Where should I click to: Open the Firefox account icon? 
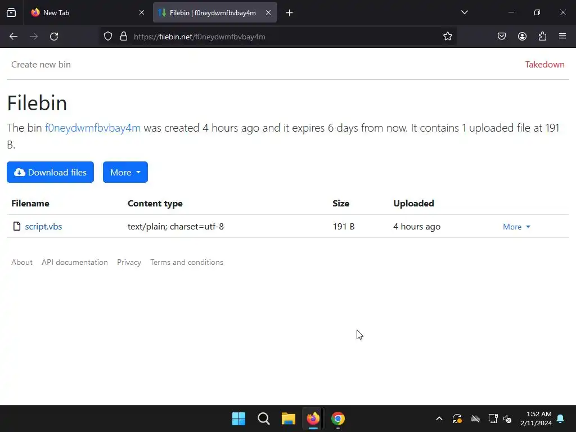point(522,37)
